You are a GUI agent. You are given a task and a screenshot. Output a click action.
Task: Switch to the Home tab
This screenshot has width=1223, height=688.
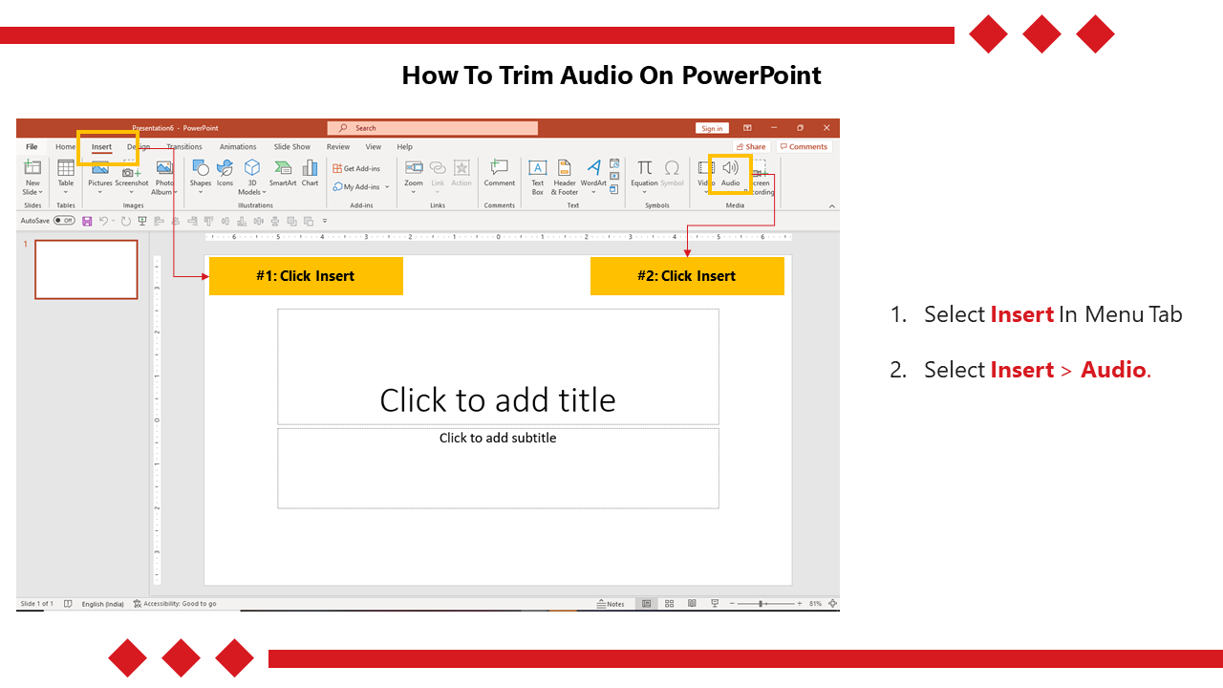[65, 147]
